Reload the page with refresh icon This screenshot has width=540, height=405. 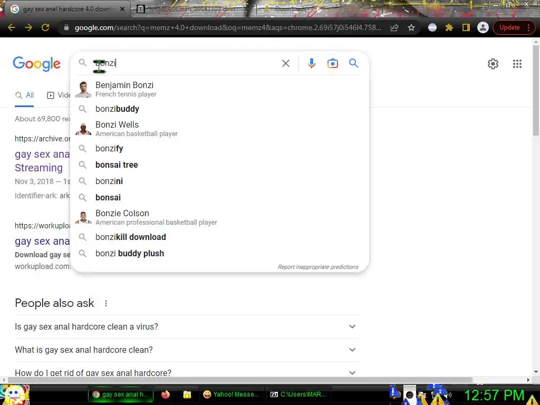coord(45,27)
